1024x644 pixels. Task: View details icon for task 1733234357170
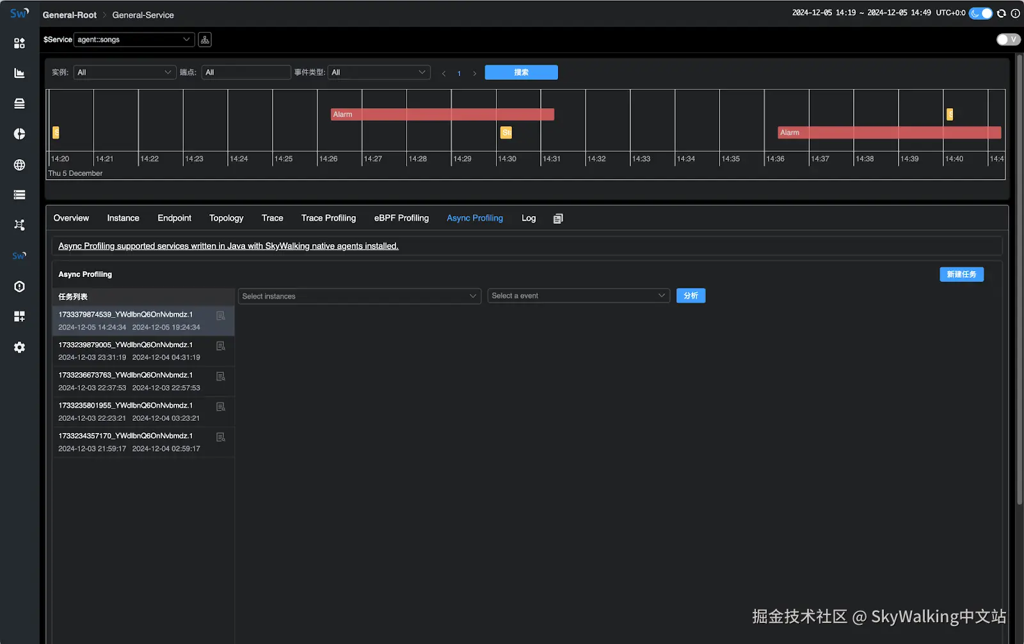coord(221,437)
